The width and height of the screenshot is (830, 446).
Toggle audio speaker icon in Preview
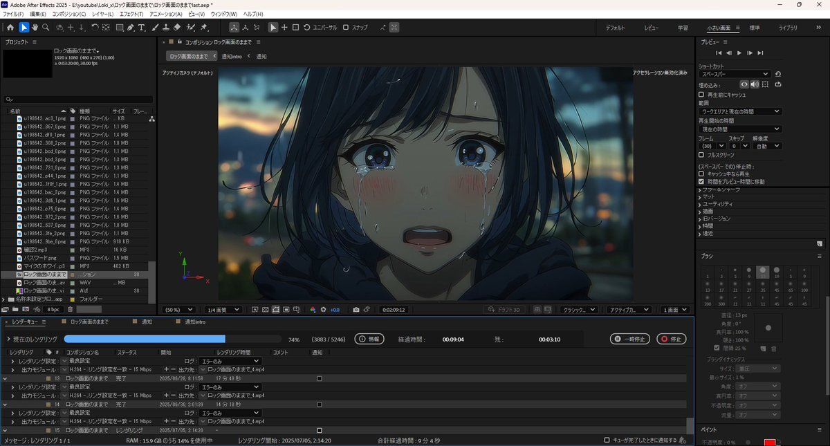pyautogui.click(x=755, y=84)
